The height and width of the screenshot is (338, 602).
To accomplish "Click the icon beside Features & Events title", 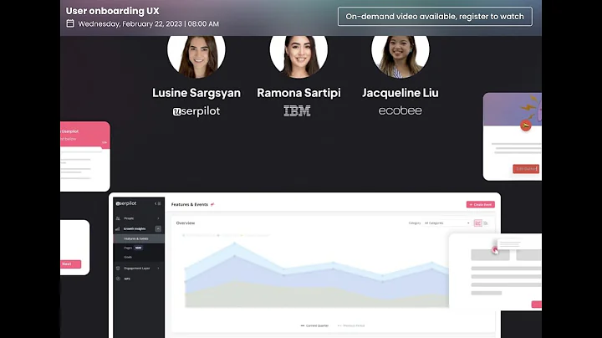I will pos(212,204).
